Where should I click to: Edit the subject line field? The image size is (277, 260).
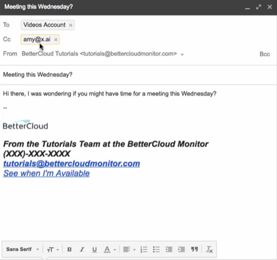[x=138, y=75]
